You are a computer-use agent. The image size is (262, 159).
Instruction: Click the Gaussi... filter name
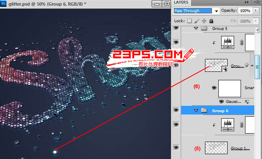233,101
